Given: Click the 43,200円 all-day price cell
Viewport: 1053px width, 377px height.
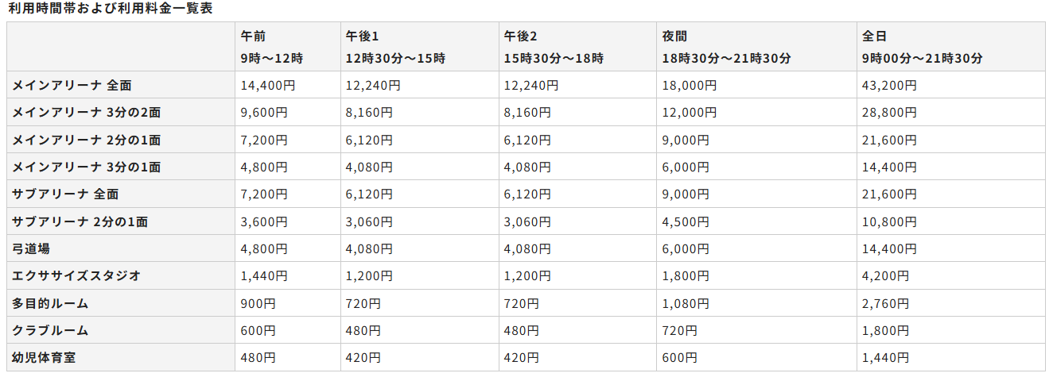Looking at the screenshot, I should pyautogui.click(x=889, y=85).
